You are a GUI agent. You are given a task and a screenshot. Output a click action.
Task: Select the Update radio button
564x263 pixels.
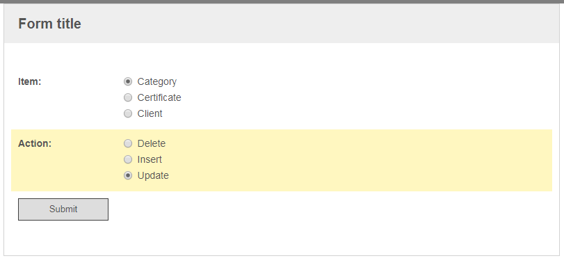click(x=128, y=175)
